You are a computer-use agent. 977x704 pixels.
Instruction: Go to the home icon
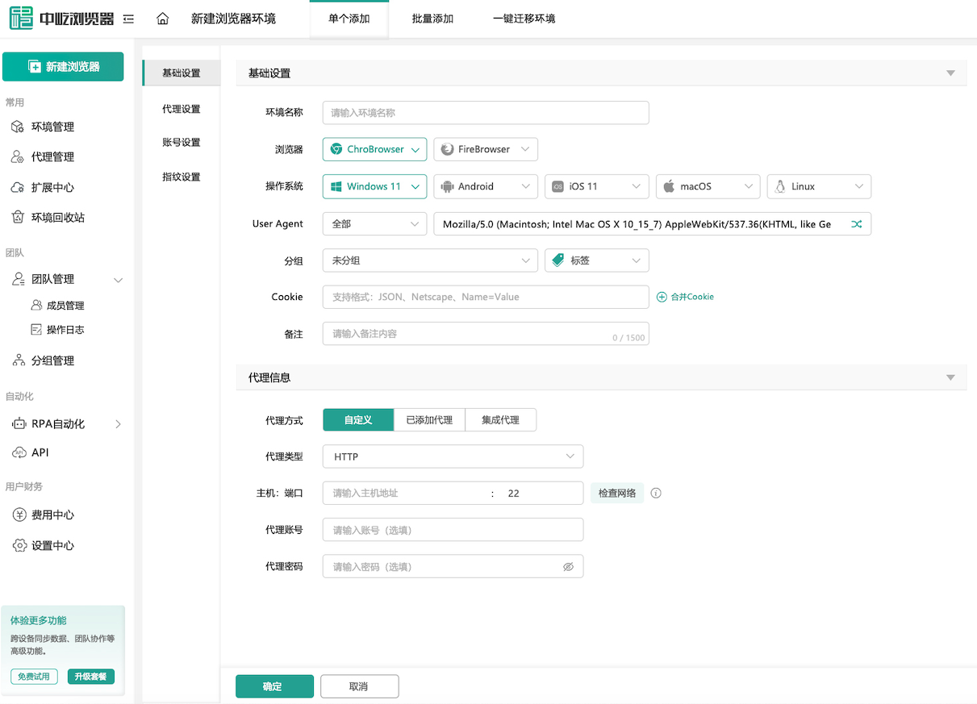pos(162,19)
